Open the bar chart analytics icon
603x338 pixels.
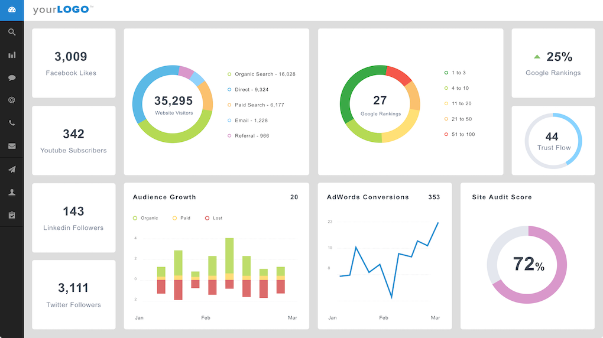(12, 55)
